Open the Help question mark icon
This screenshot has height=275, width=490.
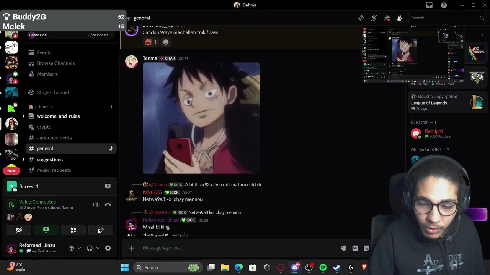pyautogui.click(x=444, y=5)
